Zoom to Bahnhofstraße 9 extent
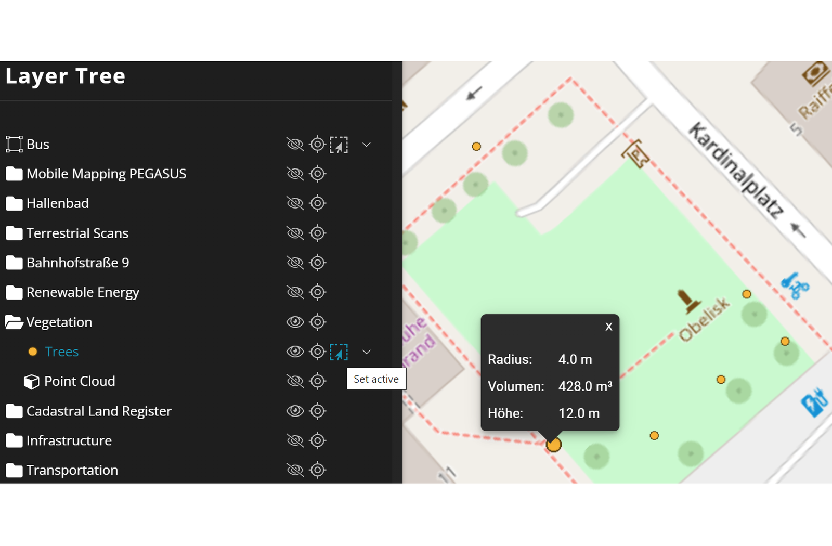Viewport: 832px width, 546px height. (x=317, y=263)
